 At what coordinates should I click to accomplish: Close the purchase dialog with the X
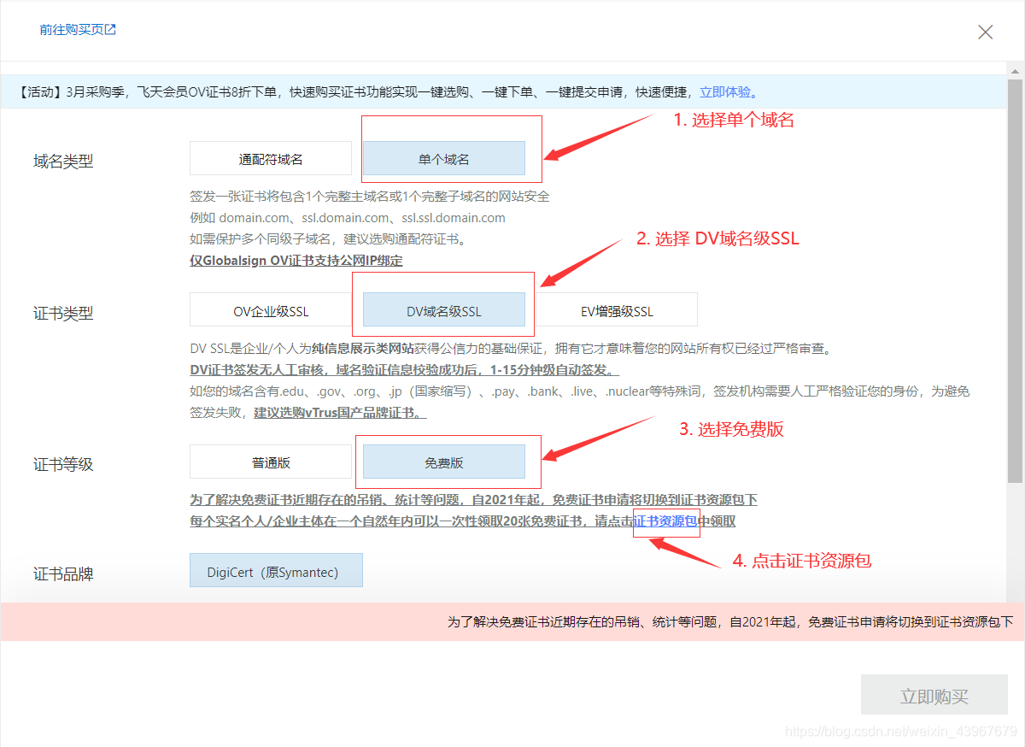tap(985, 32)
